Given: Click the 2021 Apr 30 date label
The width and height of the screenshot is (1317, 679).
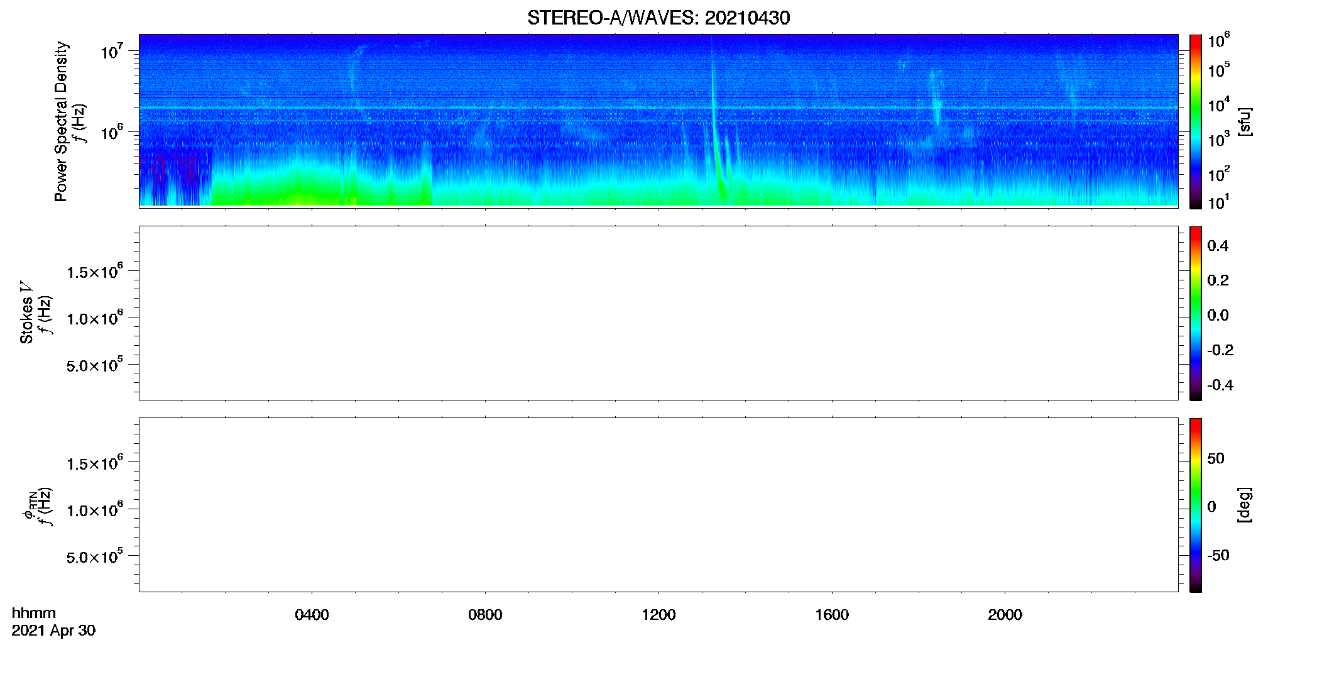Looking at the screenshot, I should (x=53, y=631).
